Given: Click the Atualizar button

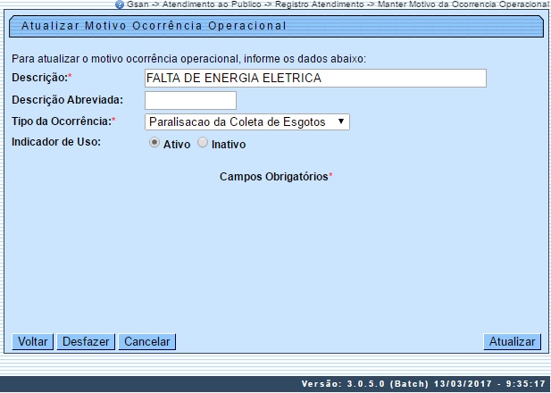Looking at the screenshot, I should point(512,342).
